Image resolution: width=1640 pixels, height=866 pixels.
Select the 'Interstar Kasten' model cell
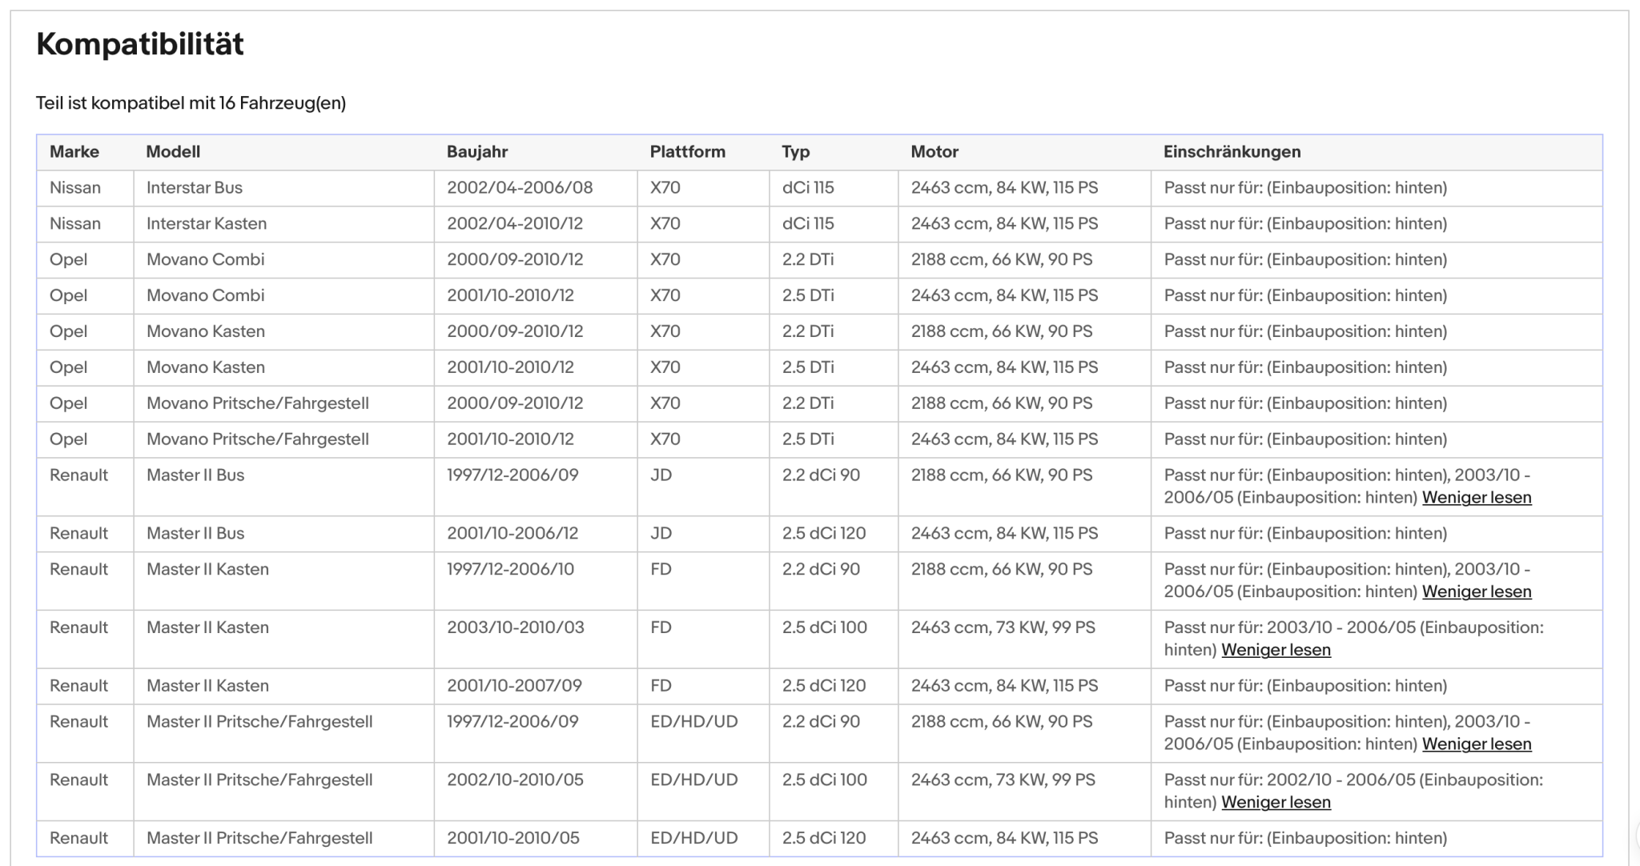coord(207,224)
